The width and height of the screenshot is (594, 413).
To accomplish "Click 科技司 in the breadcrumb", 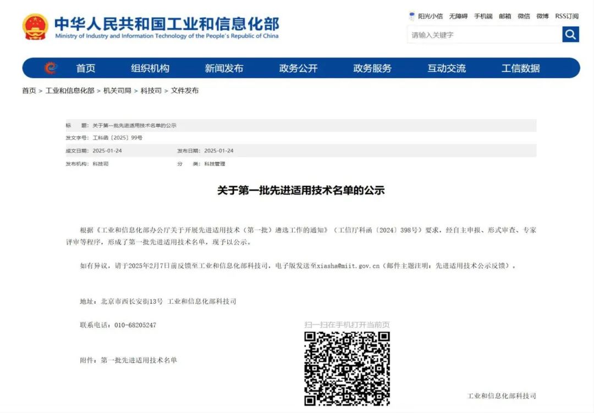I will click(x=151, y=91).
